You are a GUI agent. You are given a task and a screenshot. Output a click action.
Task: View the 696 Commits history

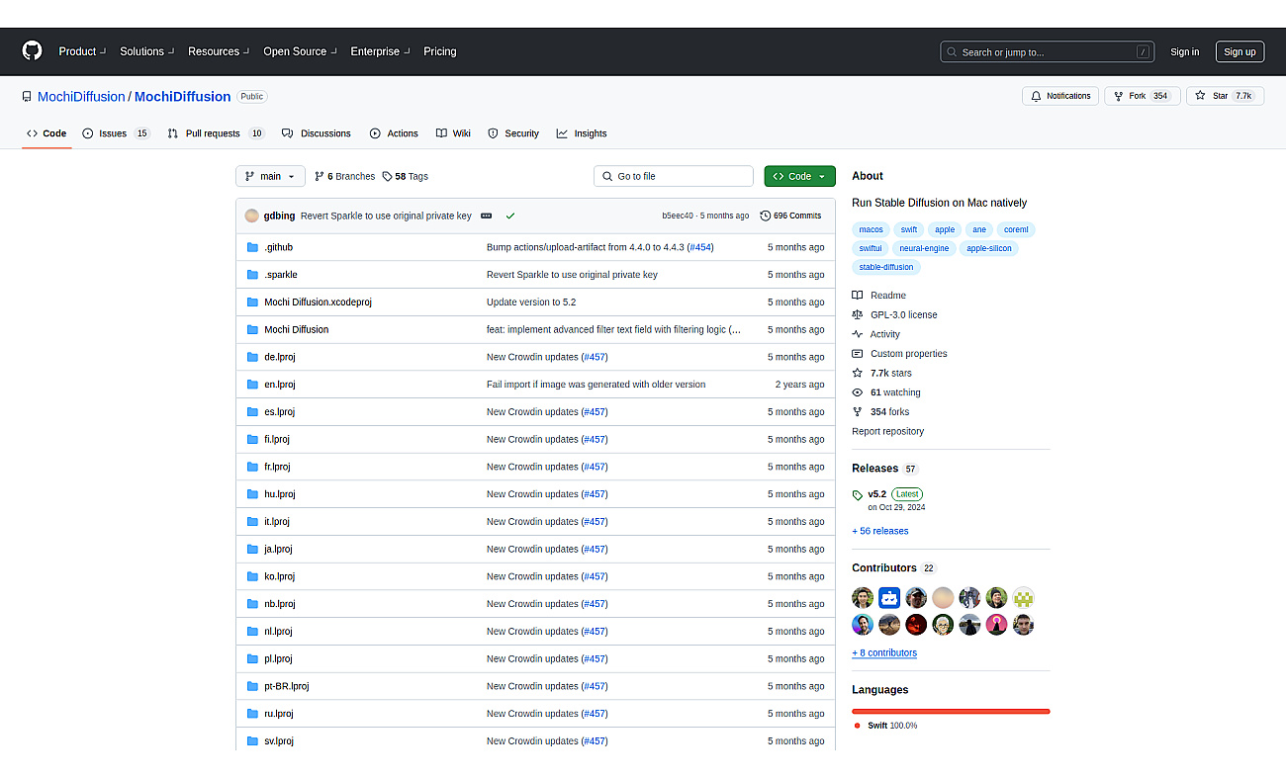click(790, 216)
